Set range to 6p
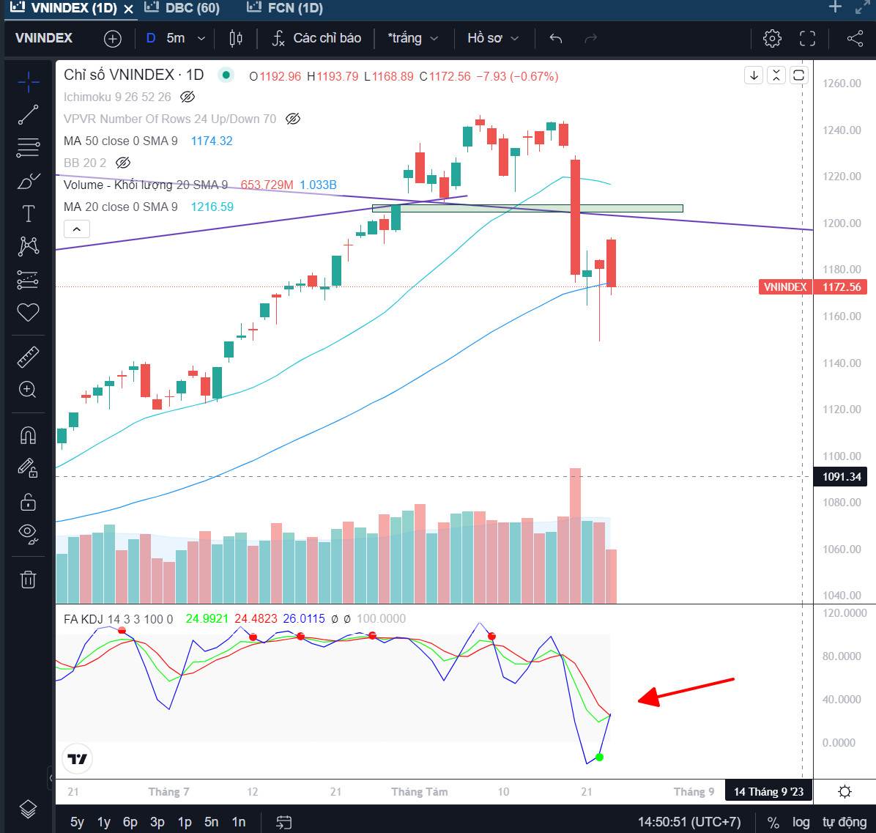 [130, 822]
